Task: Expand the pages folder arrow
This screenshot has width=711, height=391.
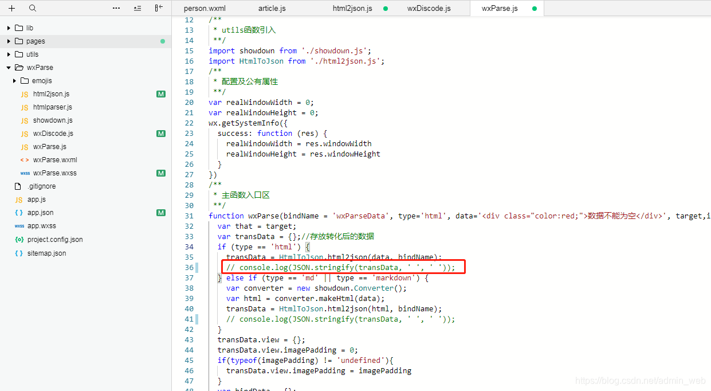Action: click(x=9, y=41)
